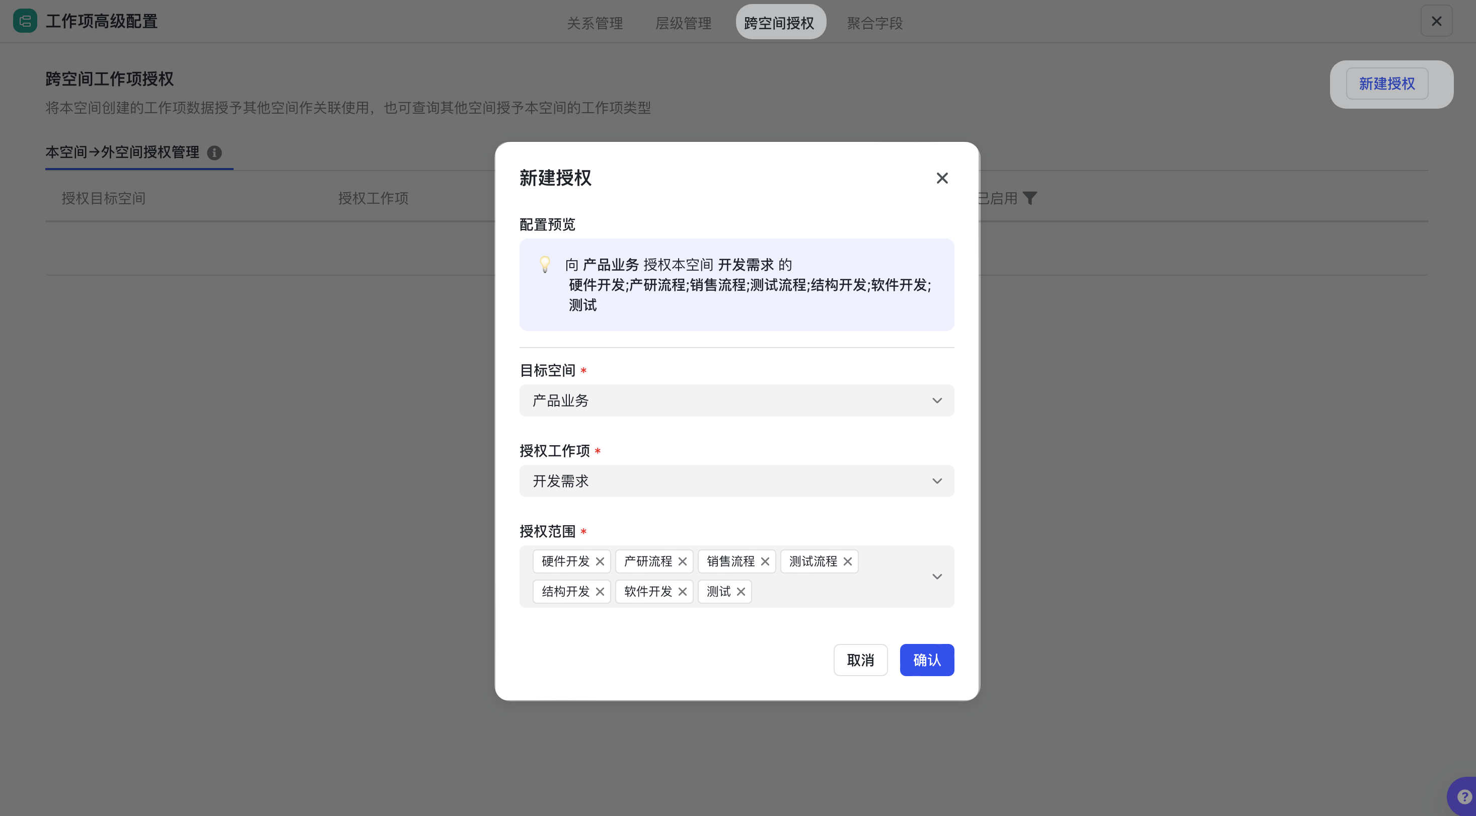
Task: Remove the 测试 tag
Action: tap(741, 592)
